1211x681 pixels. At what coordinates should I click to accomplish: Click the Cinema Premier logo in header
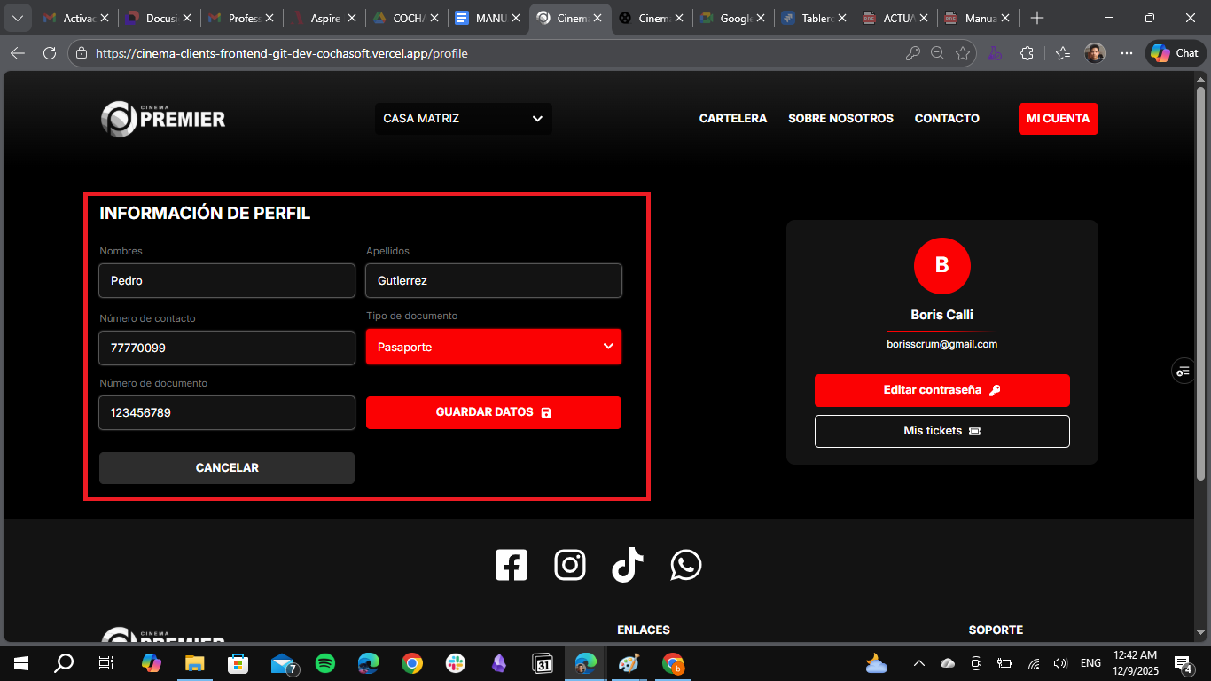click(163, 119)
